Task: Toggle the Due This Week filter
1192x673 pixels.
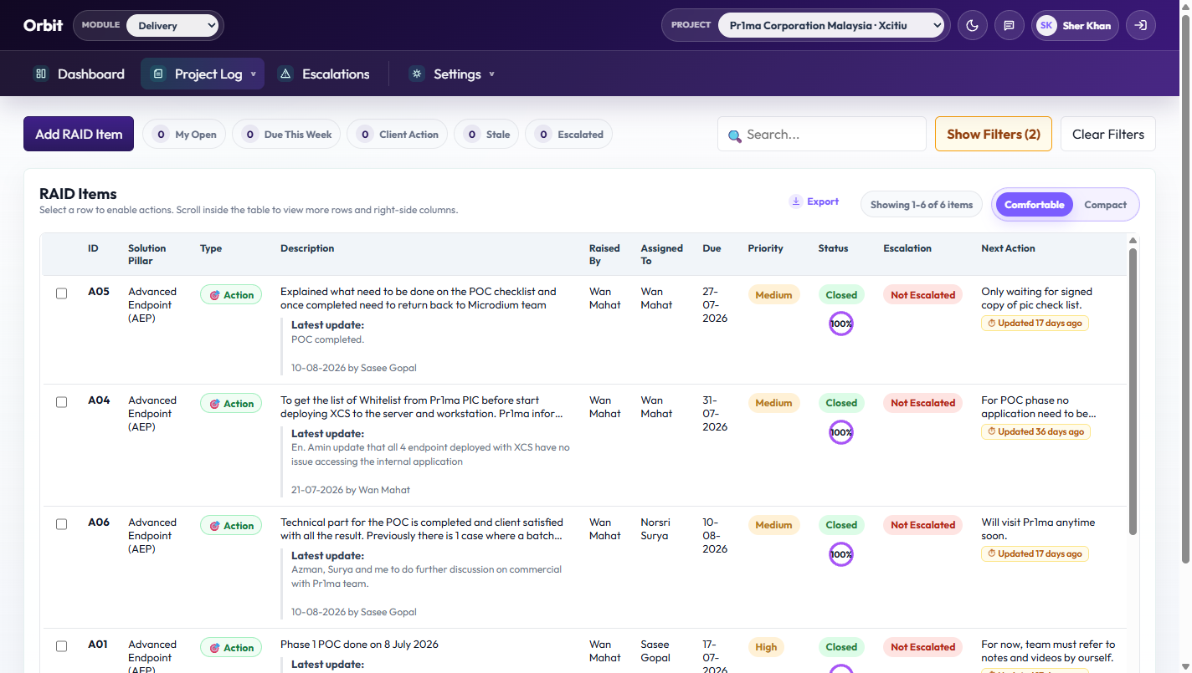Action: (x=286, y=135)
